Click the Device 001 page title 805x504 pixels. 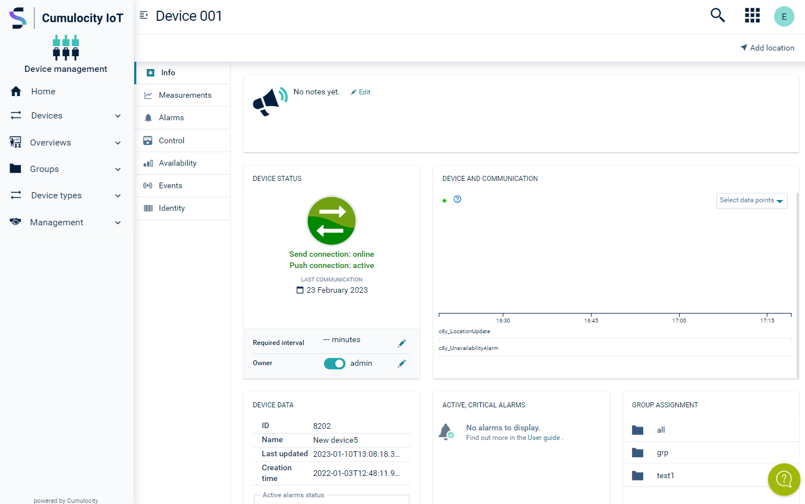click(189, 16)
